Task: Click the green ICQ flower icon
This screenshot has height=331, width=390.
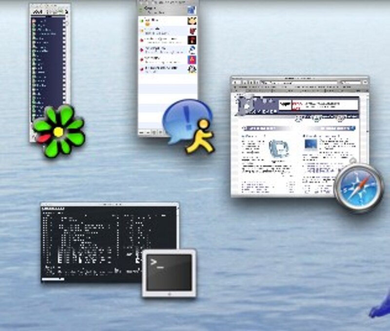Action: [x=58, y=131]
